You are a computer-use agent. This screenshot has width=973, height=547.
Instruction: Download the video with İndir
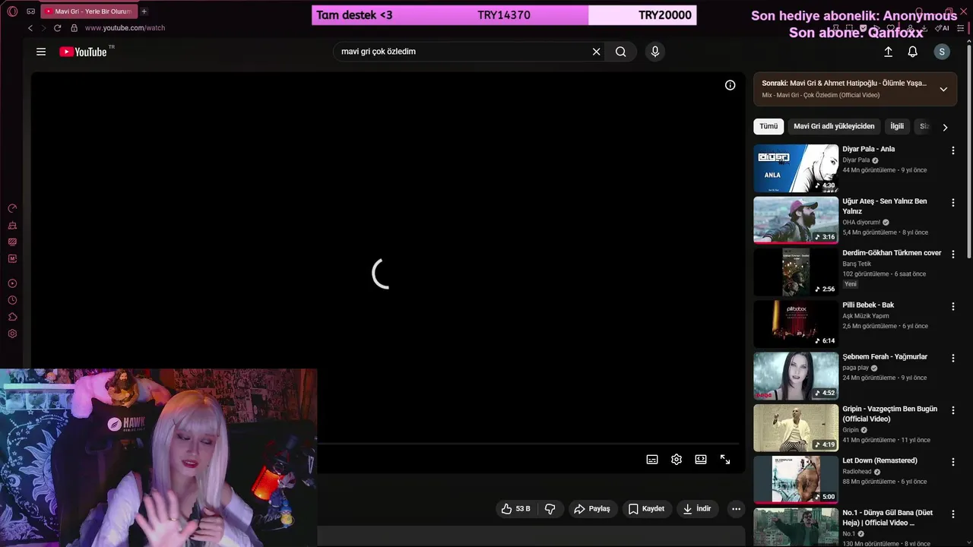pos(697,509)
